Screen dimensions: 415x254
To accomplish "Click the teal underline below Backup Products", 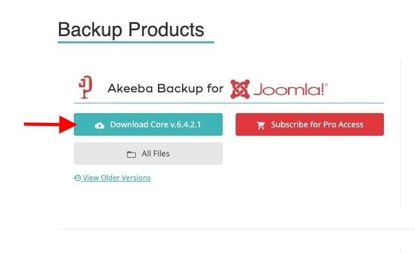I will click(x=136, y=42).
